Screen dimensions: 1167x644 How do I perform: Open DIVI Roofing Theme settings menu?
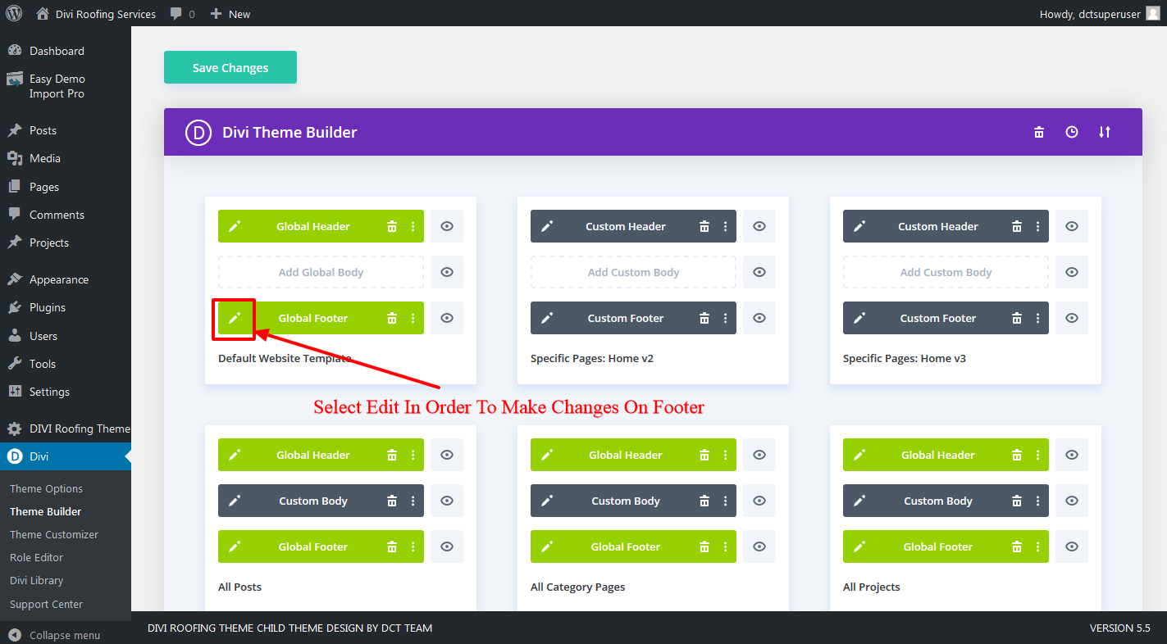click(x=66, y=429)
